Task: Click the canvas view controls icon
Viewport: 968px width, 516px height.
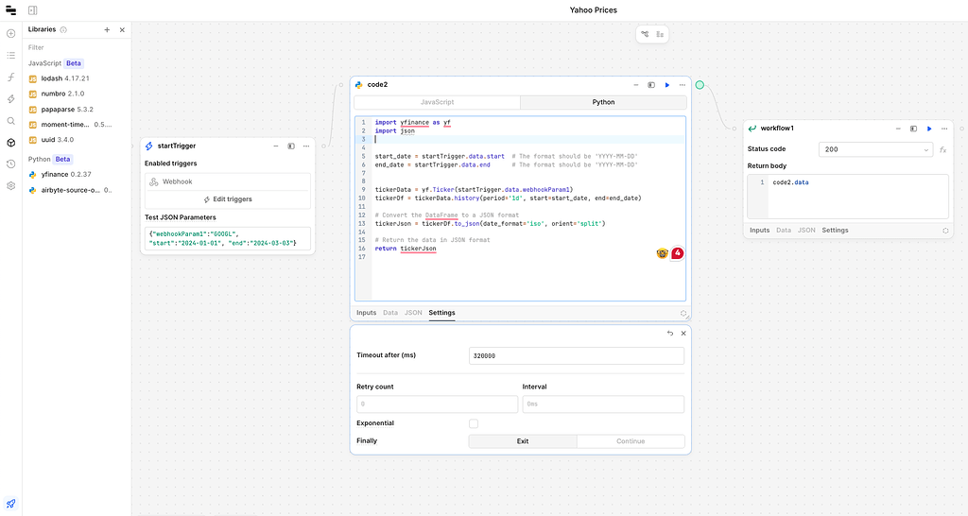Action: tap(660, 35)
